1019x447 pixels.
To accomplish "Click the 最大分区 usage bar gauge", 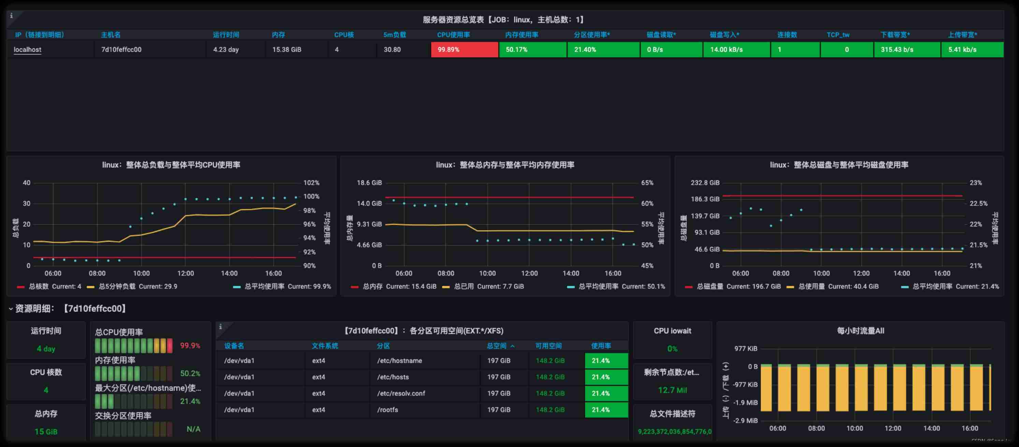I will [x=134, y=402].
